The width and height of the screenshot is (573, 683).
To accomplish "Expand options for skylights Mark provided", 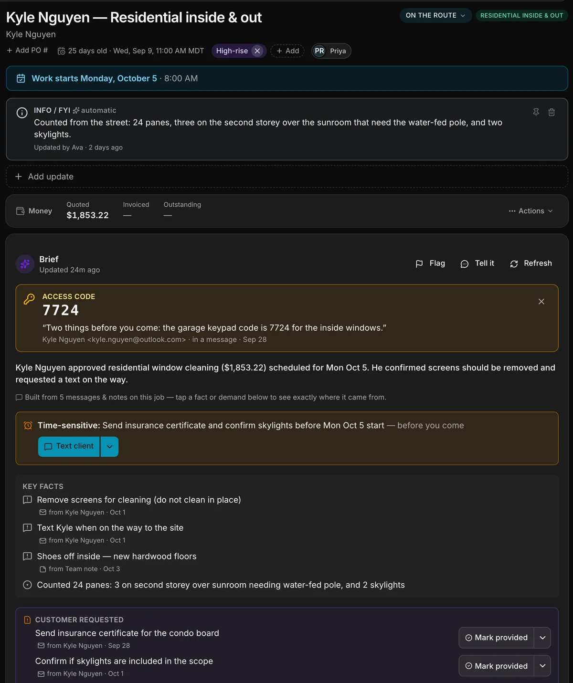I will 542,666.
